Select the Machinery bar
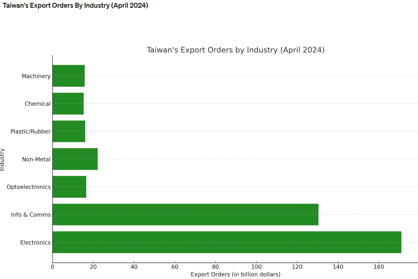The width and height of the screenshot is (418, 279). [68, 76]
